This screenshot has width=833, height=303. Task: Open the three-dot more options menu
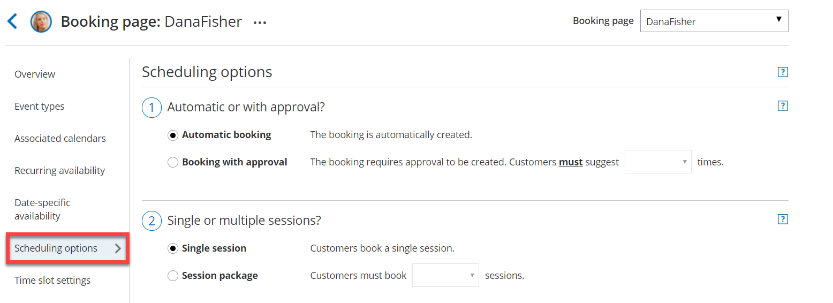260,22
